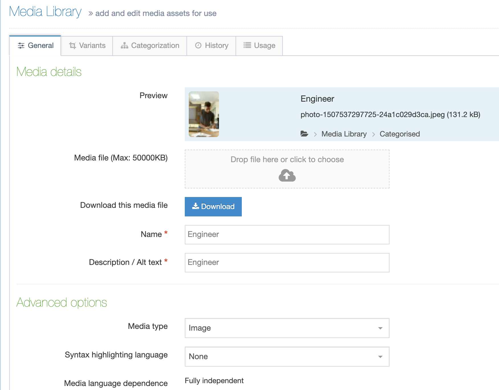Click the crop icon on Variants tab
499x390 pixels.
coord(73,46)
